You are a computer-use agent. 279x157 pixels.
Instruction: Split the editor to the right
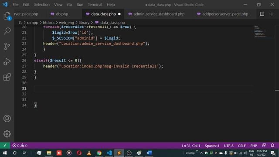point(262,14)
